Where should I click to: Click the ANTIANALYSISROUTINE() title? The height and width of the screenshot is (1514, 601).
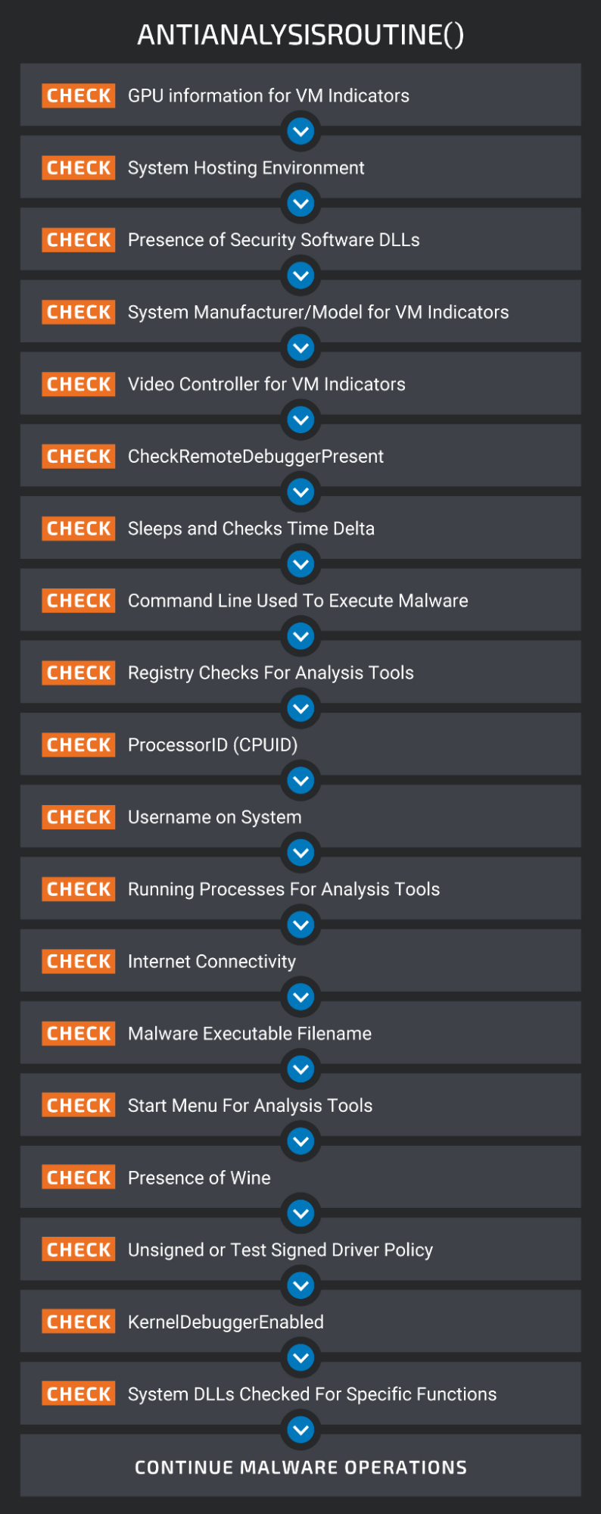click(x=300, y=35)
